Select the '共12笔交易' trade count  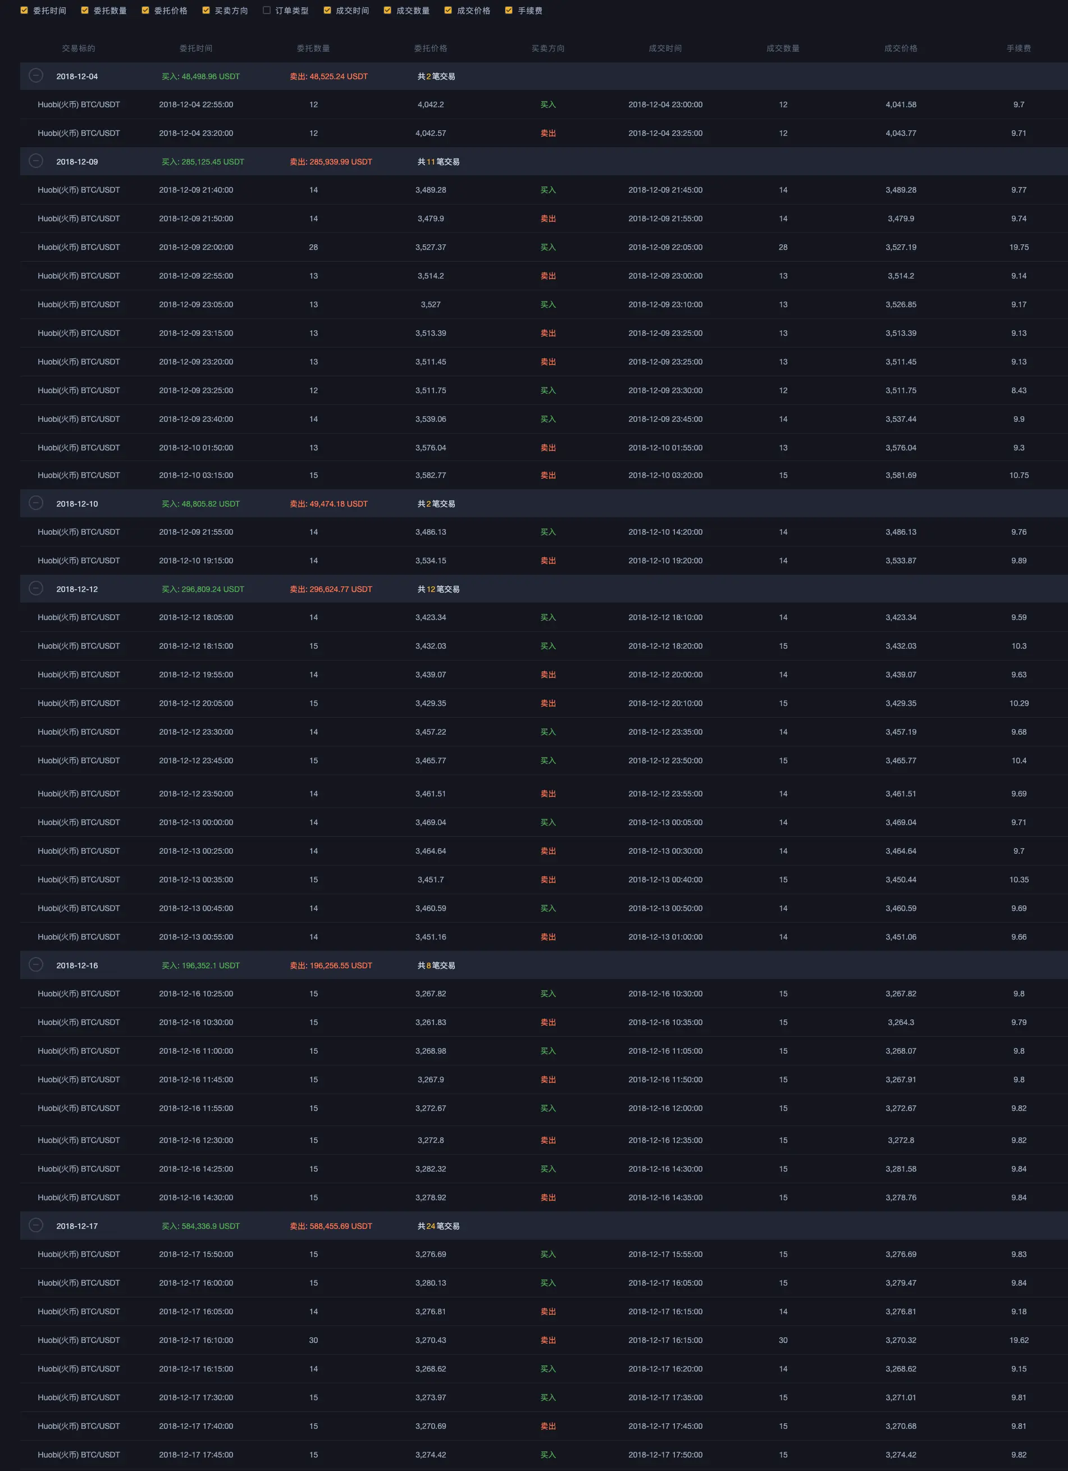coord(439,590)
